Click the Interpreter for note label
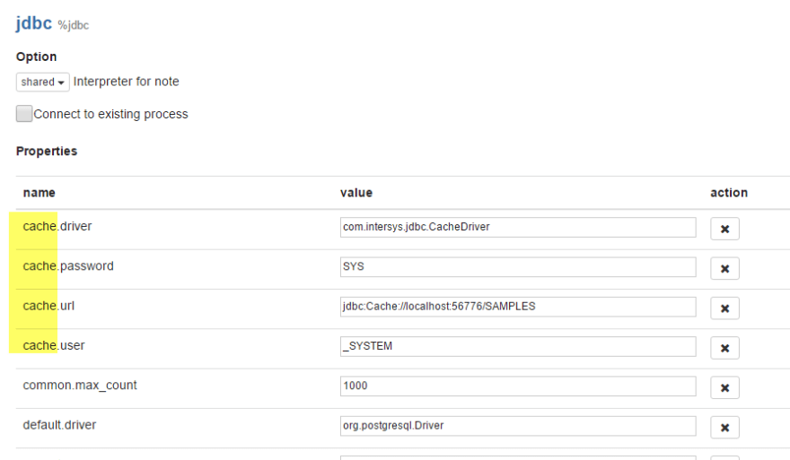Screen dimensions: 790x460 coord(126,82)
